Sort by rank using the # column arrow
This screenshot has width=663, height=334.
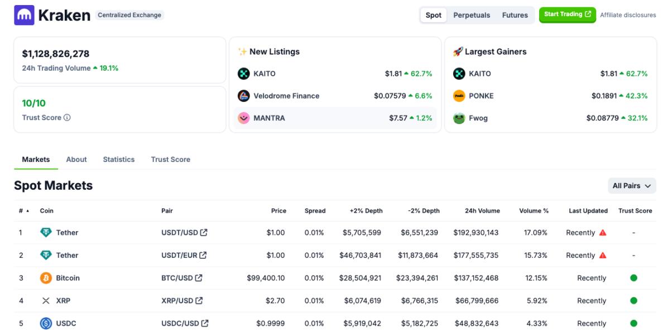28,211
